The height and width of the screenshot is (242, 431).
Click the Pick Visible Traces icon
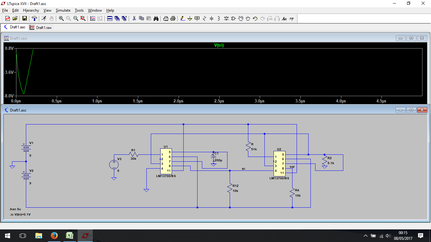point(93,19)
